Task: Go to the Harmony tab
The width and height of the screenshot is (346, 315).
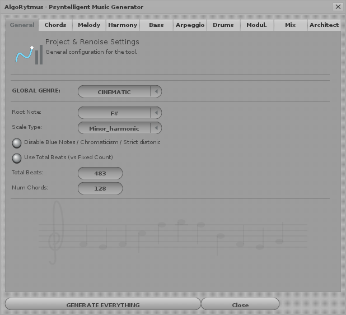Action: (123, 25)
